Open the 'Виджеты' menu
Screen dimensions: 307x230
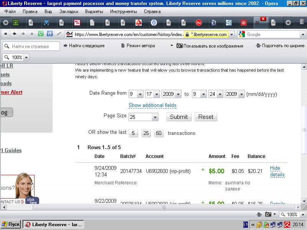tap(94, 11)
